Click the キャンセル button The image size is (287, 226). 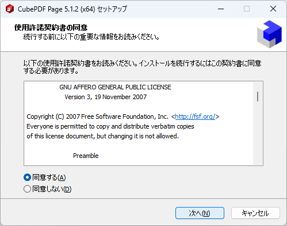tap(255, 213)
